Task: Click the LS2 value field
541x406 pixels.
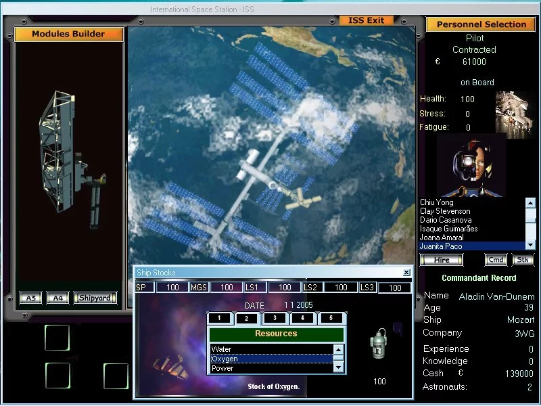Action: pyautogui.click(x=341, y=288)
